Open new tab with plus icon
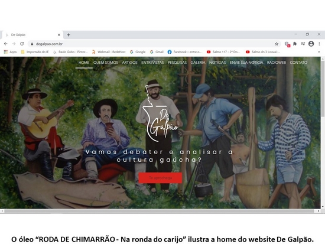The height and width of the screenshot is (244, 325). pos(69,35)
